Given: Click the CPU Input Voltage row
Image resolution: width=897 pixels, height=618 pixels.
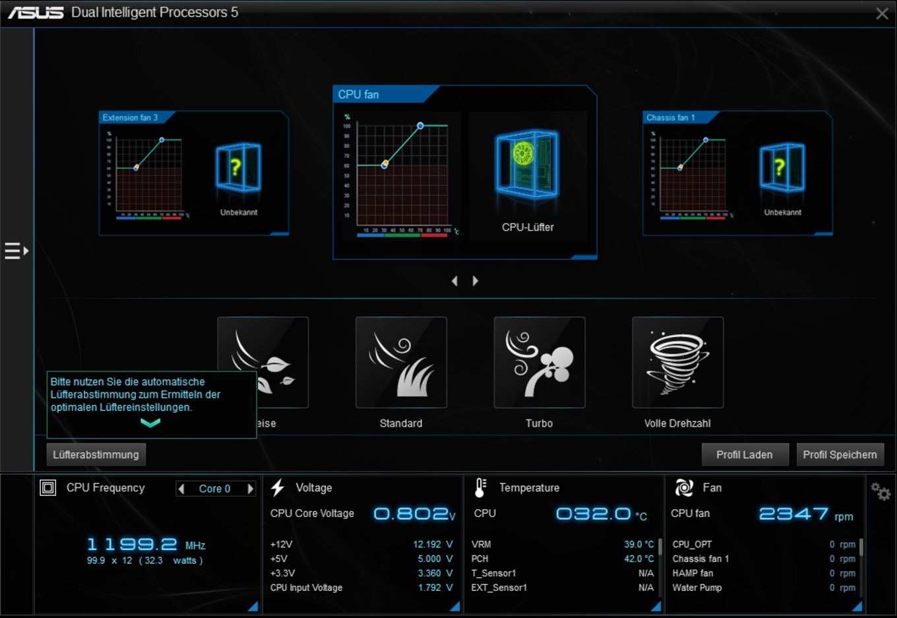Looking at the screenshot, I should pos(361,588).
